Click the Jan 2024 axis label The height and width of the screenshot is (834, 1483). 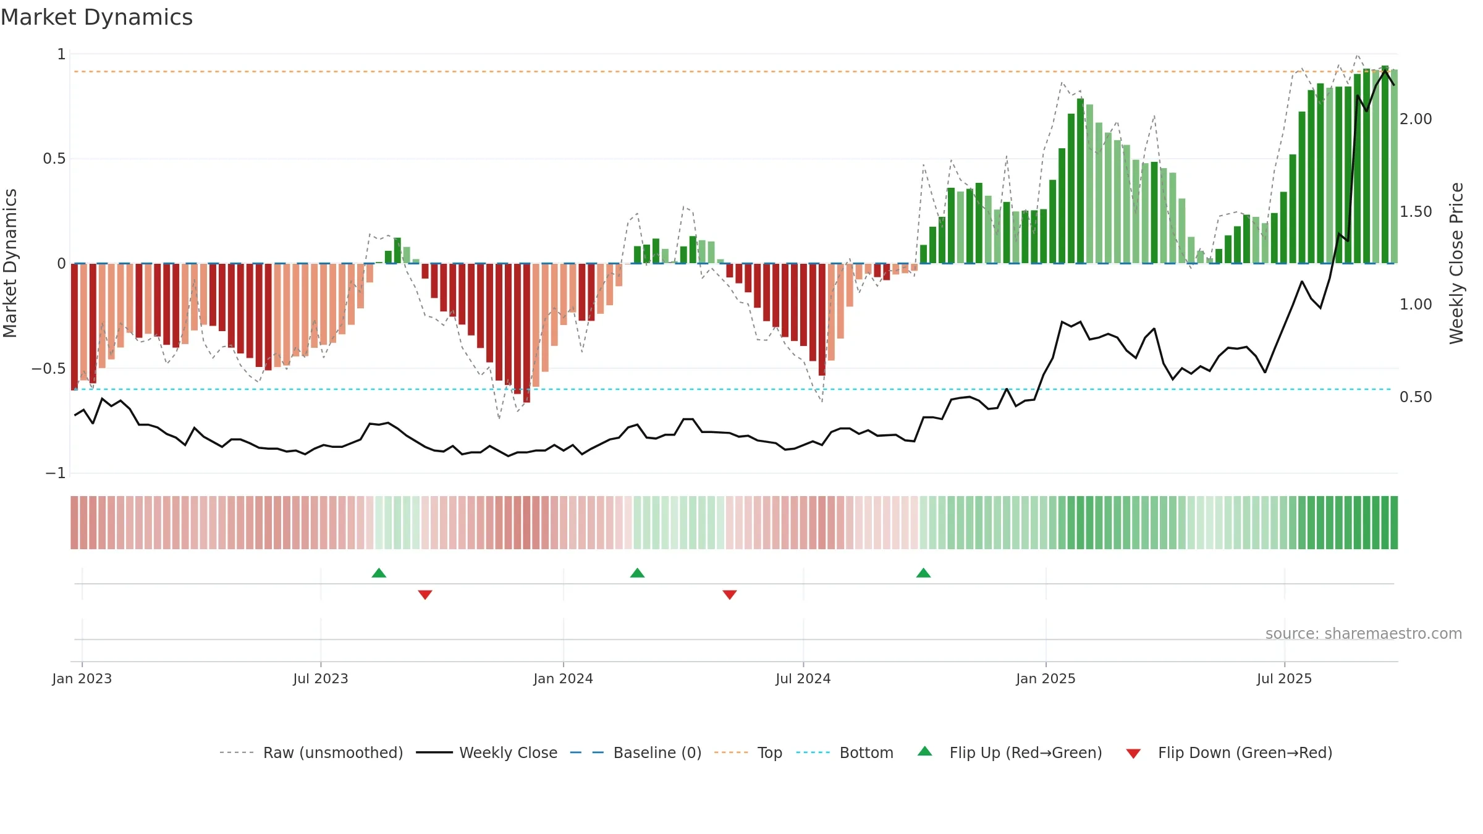click(564, 678)
